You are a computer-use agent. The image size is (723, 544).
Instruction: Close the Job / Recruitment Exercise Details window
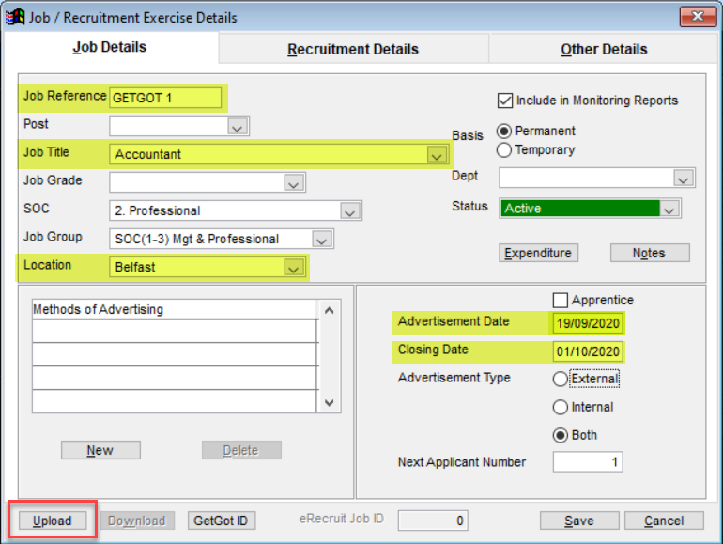pos(698,17)
